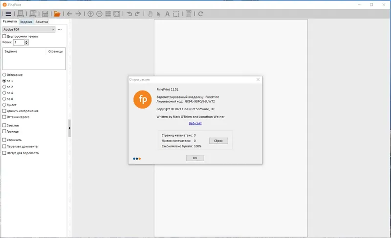The image size is (391, 238).
Task: Select the по 8 layout option
Action: click(x=4, y=99)
